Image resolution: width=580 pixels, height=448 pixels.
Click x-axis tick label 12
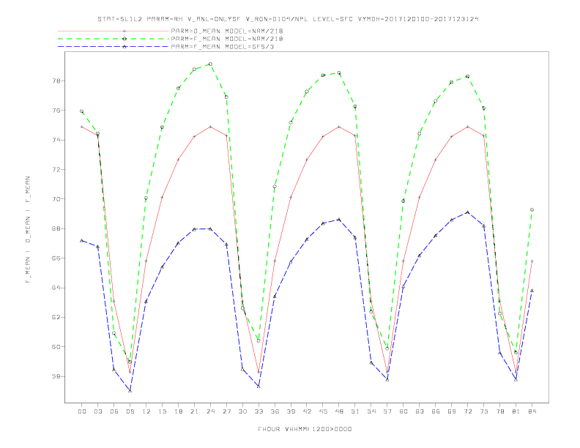coord(146,411)
